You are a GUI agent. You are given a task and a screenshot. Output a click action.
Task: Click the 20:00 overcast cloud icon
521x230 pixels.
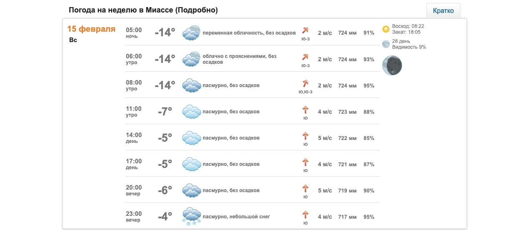pyautogui.click(x=191, y=190)
